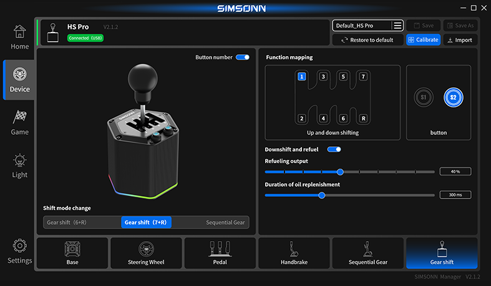Select gear 4 in the shift pattern

click(323, 119)
